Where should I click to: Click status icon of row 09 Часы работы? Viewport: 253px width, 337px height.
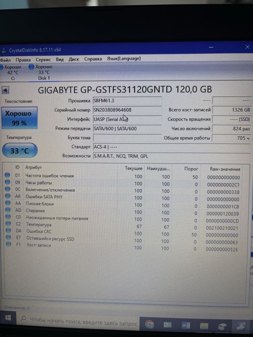[x=8, y=182]
